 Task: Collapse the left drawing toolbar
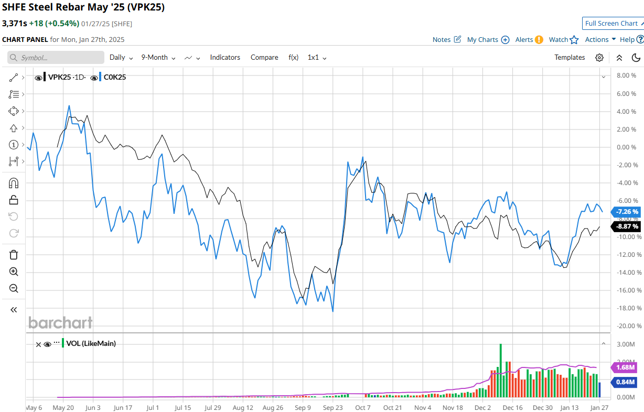14,310
